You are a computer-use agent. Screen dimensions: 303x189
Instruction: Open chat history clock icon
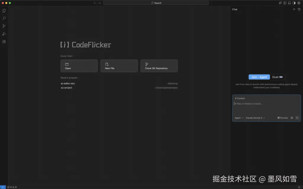tap(299, 9)
